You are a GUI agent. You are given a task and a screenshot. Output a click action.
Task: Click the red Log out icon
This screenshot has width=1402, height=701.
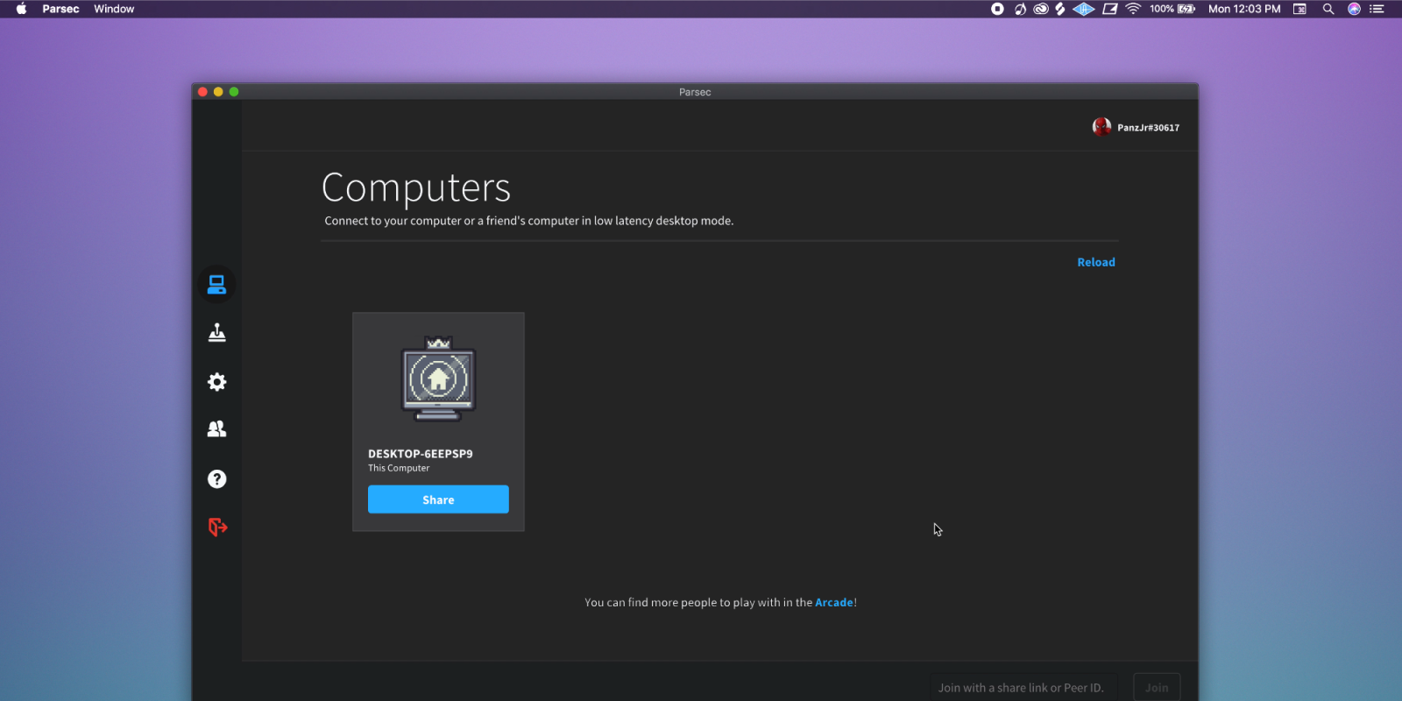(217, 528)
